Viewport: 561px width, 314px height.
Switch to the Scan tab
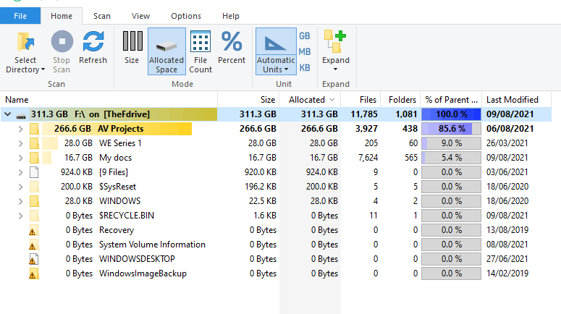102,16
